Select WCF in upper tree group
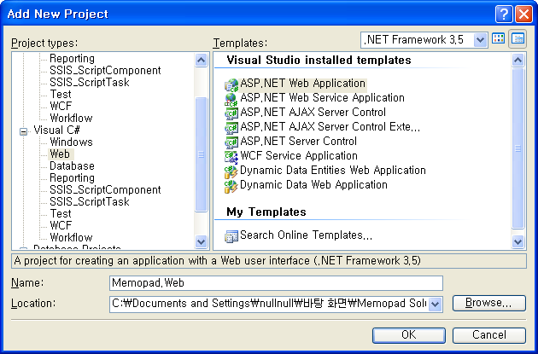 (61, 107)
